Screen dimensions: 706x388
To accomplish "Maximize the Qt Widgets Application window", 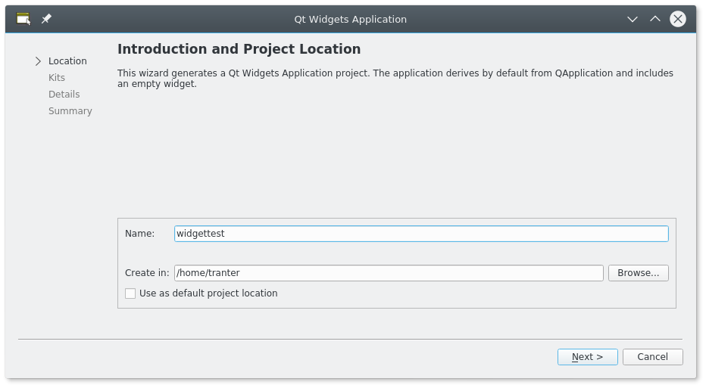I will (655, 19).
